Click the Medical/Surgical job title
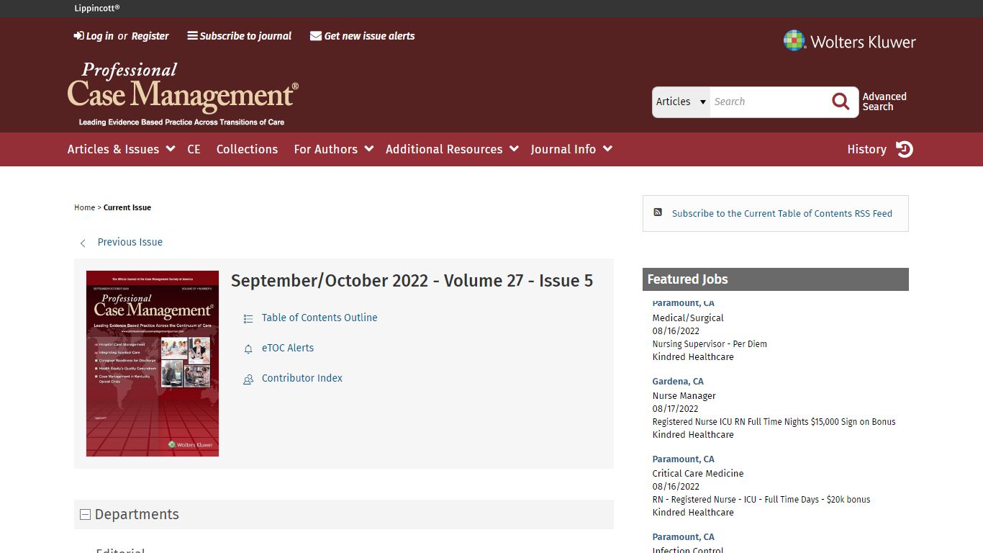Image resolution: width=983 pixels, height=553 pixels. click(x=688, y=318)
